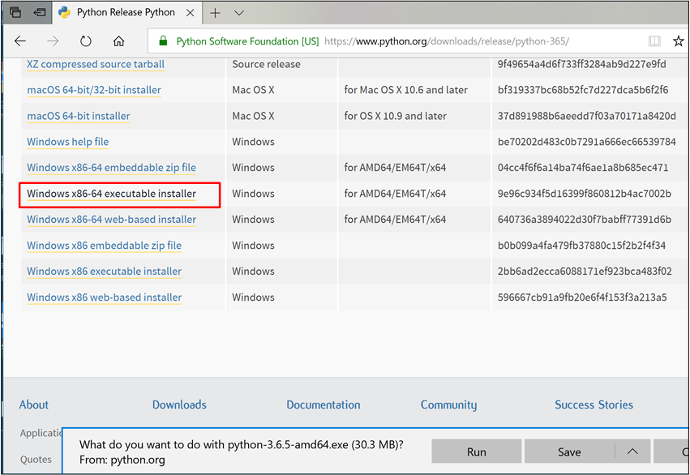
Task: Click hash 640736a3894022d30f7babff77391d6b
Action: [584, 220]
